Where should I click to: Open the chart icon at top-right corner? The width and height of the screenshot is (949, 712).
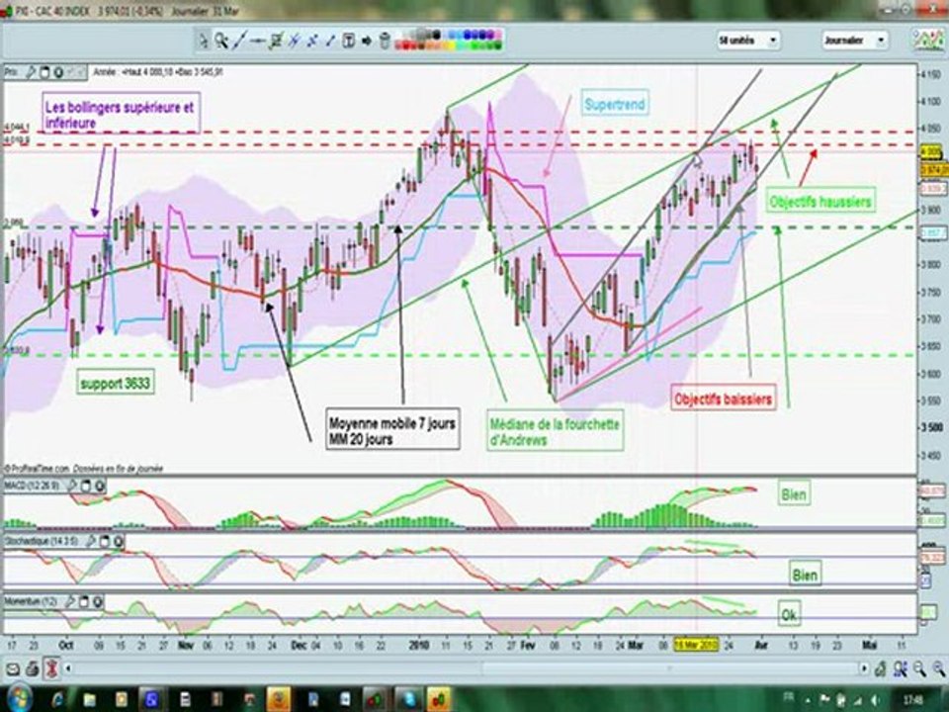(928, 40)
